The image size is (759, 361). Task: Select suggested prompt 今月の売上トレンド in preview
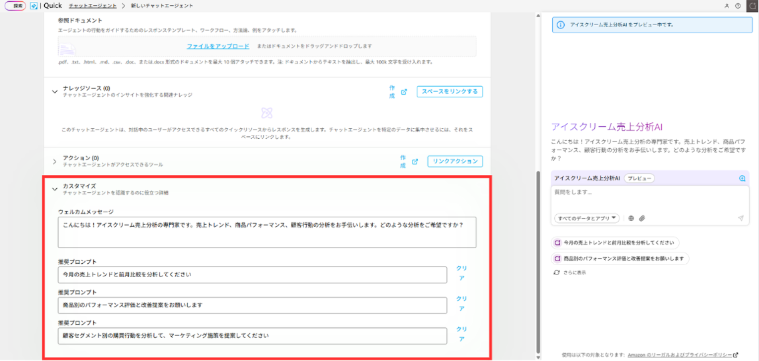616,243
